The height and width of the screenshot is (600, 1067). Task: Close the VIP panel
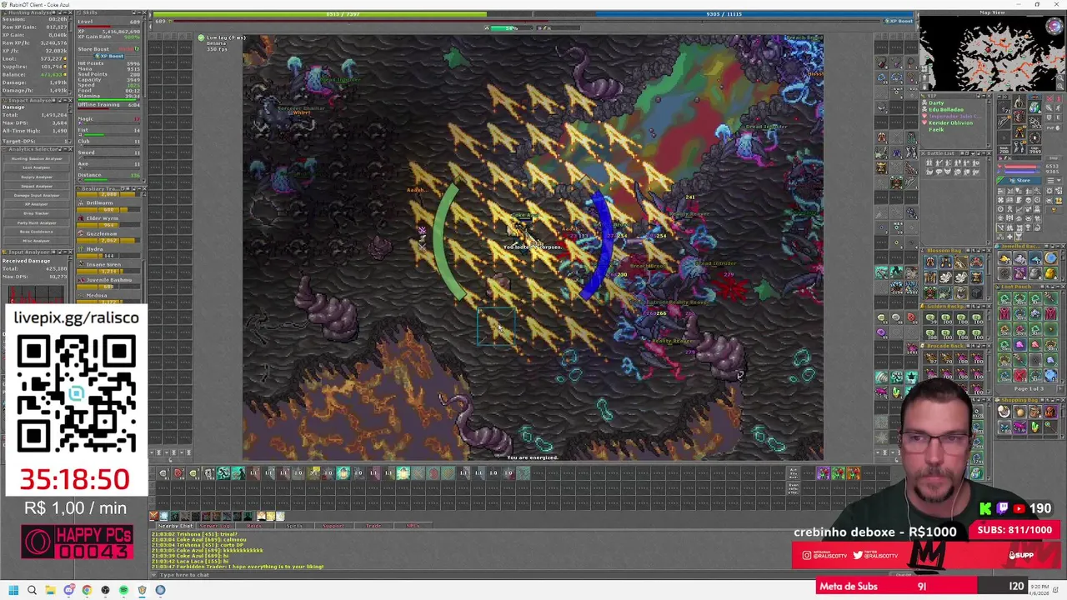(x=989, y=96)
